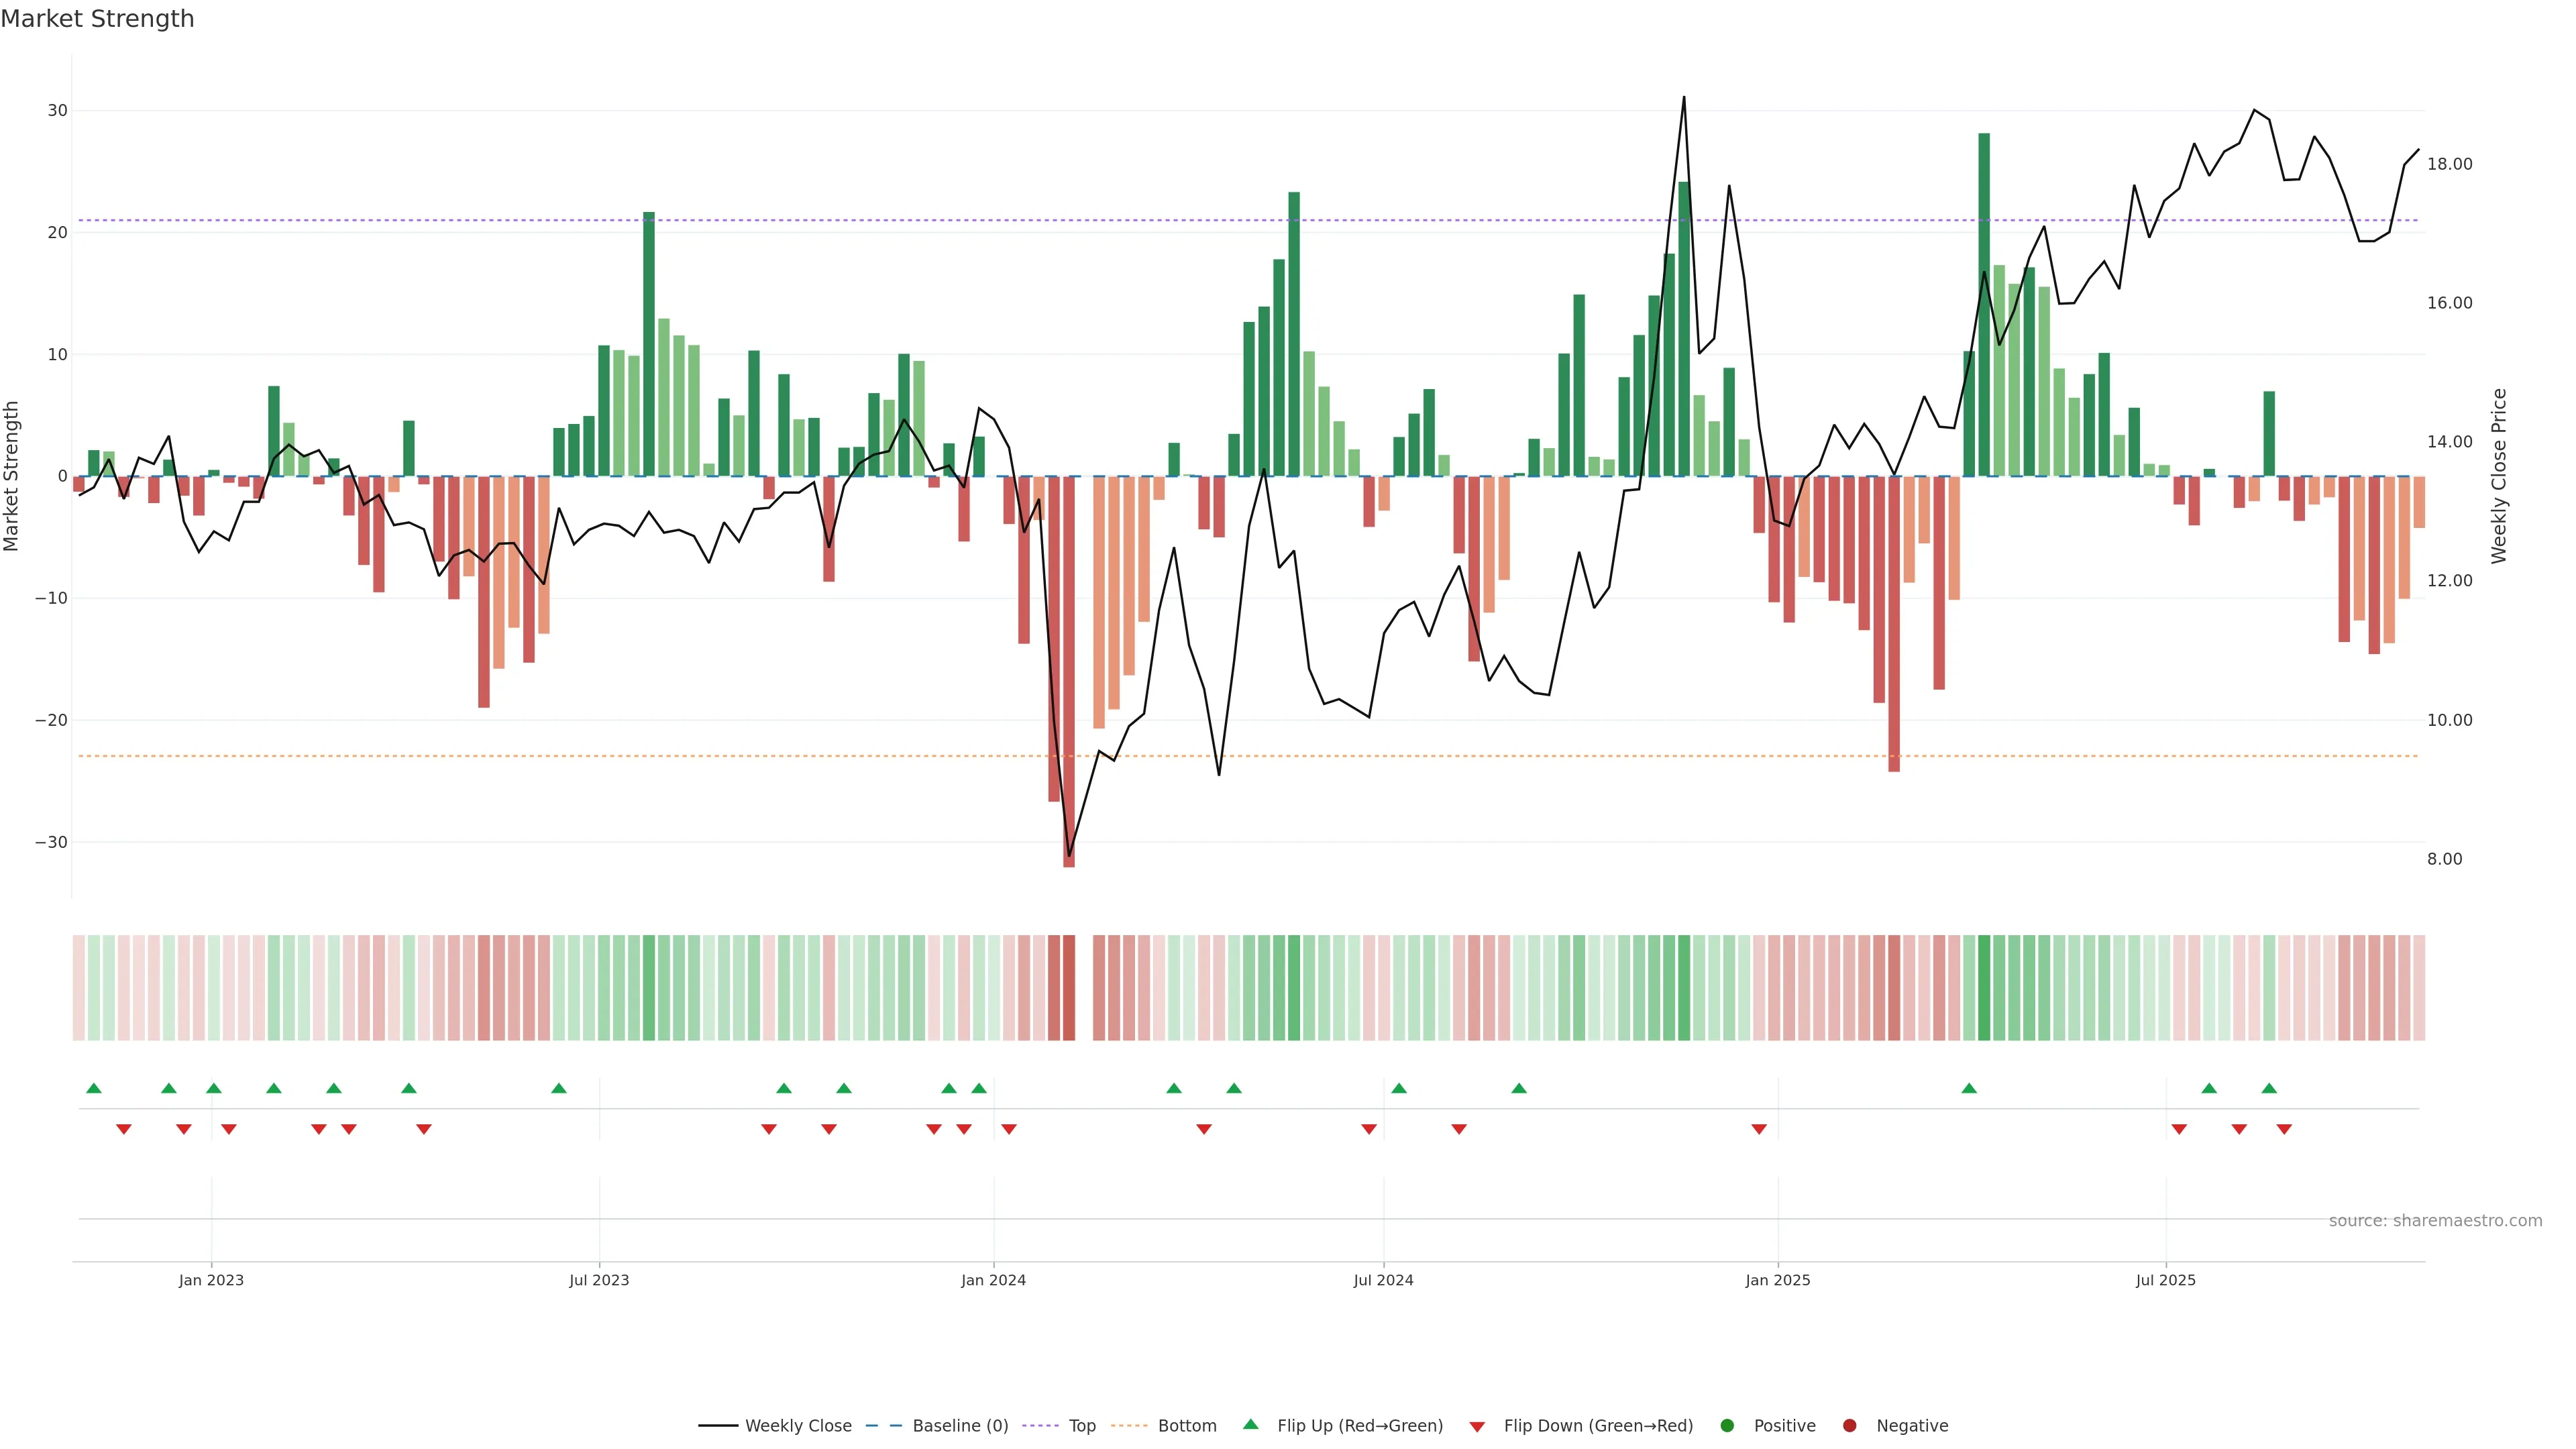Click the first red flip-down triangle marker

124,1129
